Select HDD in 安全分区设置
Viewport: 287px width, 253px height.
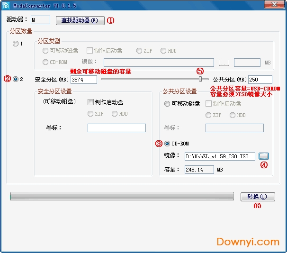(x=115, y=114)
